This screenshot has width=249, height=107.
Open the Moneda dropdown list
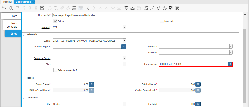point(124,27)
